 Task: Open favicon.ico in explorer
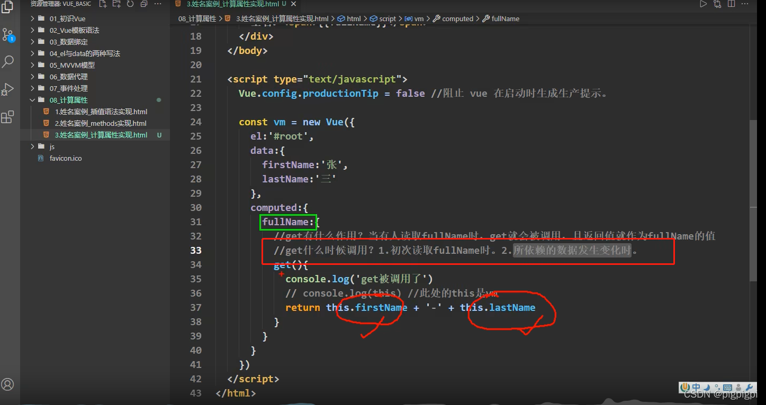coord(95,158)
